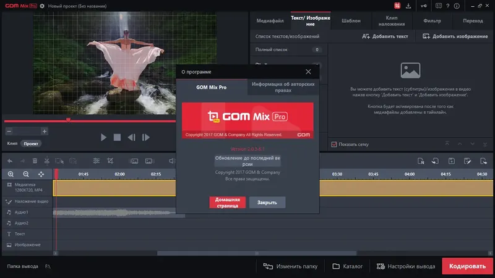The image size is (495, 278).
Task: Click the download icon in title bar
Action: [x=408, y=6]
